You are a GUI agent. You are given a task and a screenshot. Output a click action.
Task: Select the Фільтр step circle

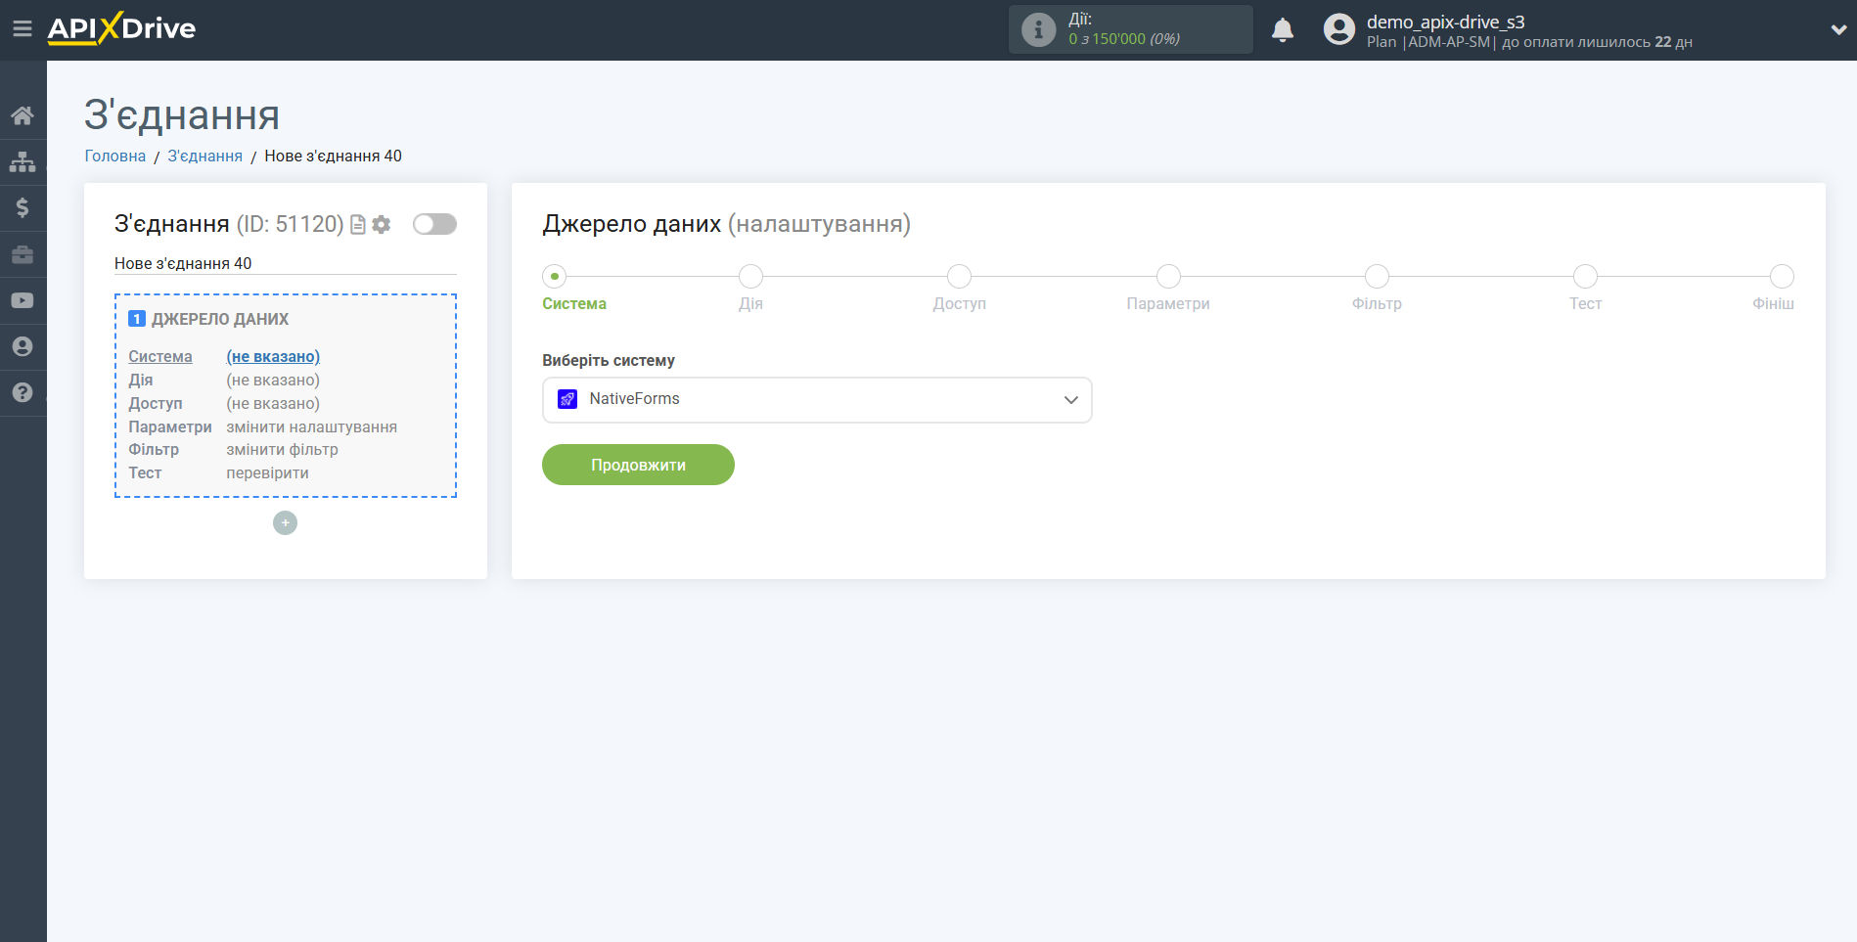[x=1377, y=277]
